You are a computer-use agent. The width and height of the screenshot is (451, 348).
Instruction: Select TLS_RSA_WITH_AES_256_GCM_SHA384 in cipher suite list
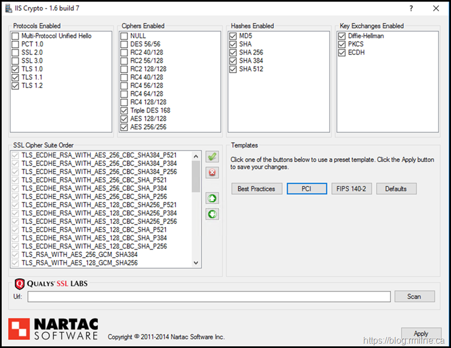80,255
